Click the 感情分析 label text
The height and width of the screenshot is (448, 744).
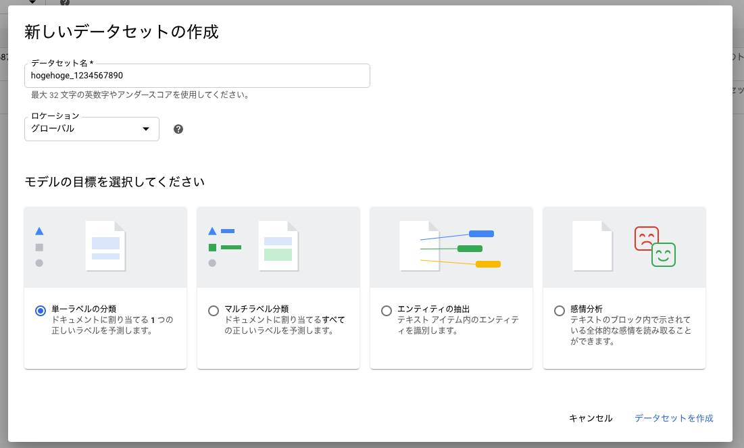point(587,309)
